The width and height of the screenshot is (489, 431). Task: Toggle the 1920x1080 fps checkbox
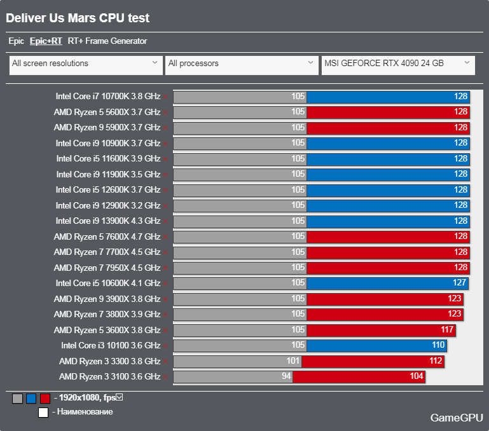point(120,397)
